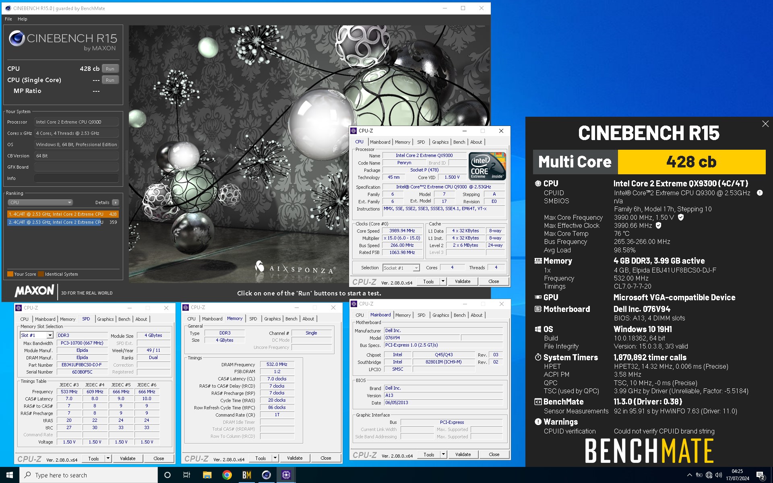Click the BenchMate Warnings icon

[538, 422]
